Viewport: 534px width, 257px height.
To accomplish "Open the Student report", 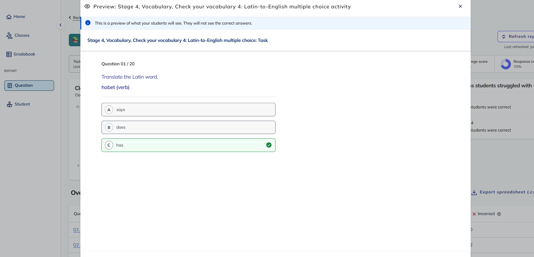I will [19, 104].
